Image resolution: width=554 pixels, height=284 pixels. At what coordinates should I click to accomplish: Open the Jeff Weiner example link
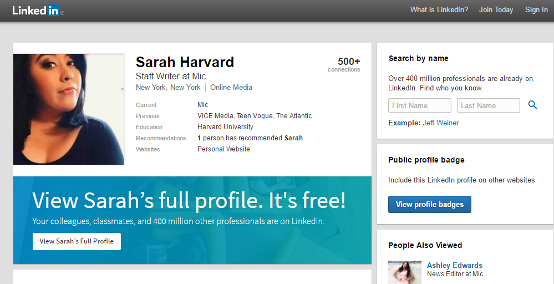[440, 123]
